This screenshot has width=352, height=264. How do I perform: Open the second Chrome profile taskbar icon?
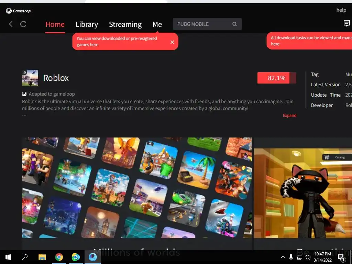pos(76,257)
